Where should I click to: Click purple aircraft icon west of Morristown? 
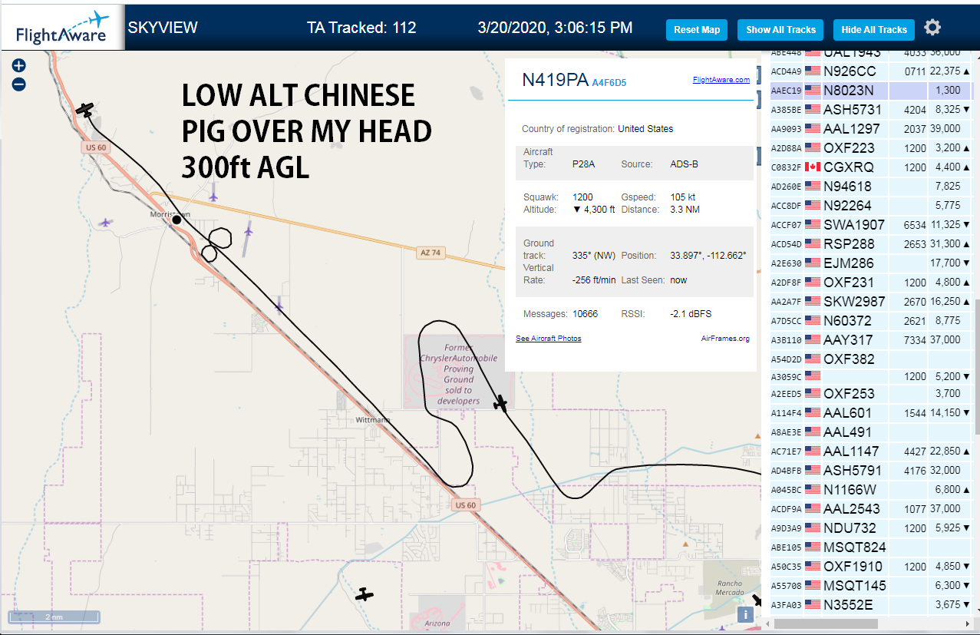105,223
